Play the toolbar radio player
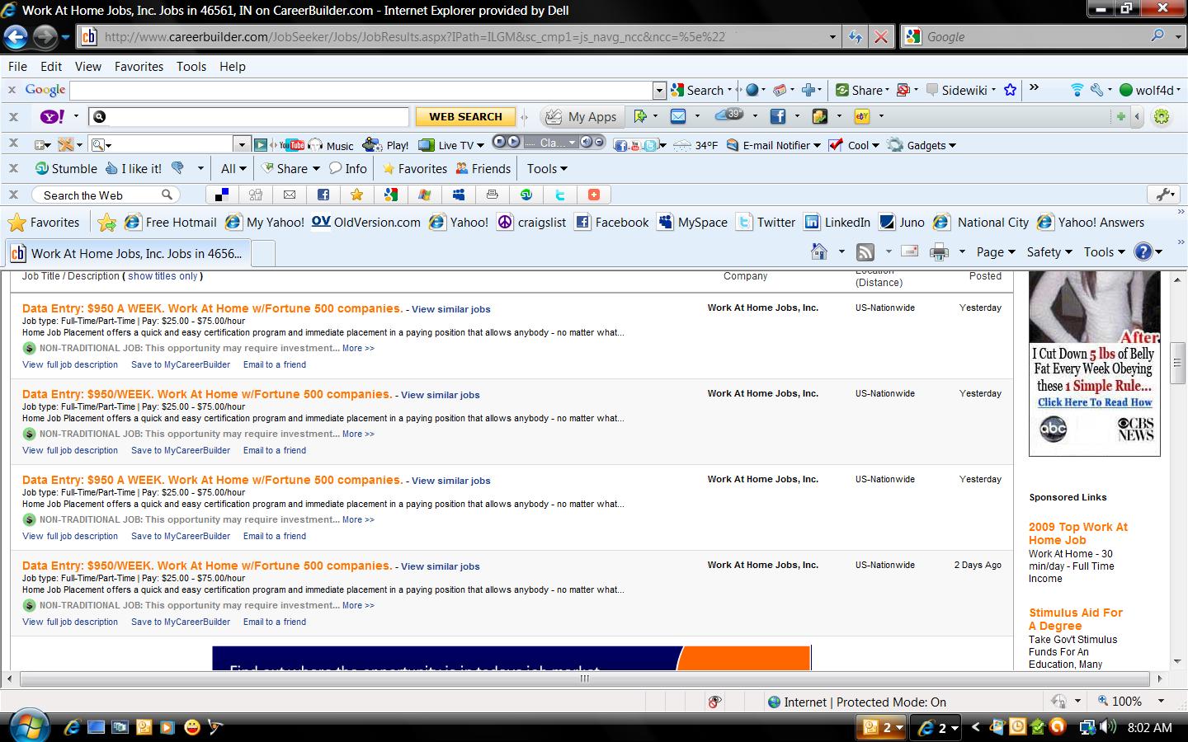Viewport: 1188px width, 742px height. (514, 142)
